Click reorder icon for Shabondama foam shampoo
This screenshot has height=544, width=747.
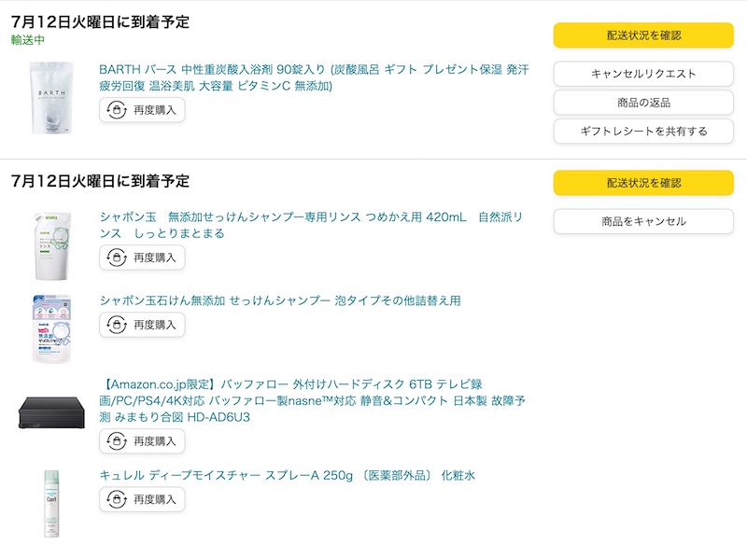pyautogui.click(x=117, y=325)
